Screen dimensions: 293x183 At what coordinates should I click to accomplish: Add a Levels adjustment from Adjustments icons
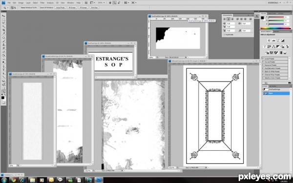point(274,41)
